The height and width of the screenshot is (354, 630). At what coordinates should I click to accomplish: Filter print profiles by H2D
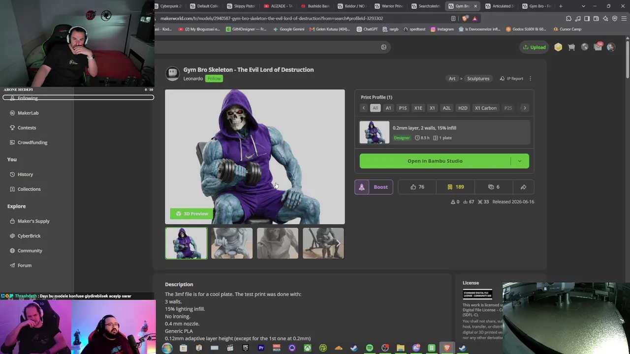(x=463, y=108)
